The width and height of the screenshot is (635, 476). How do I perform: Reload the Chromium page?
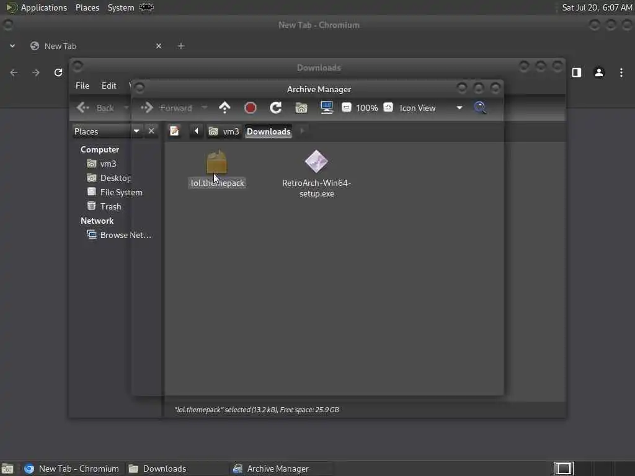point(58,73)
